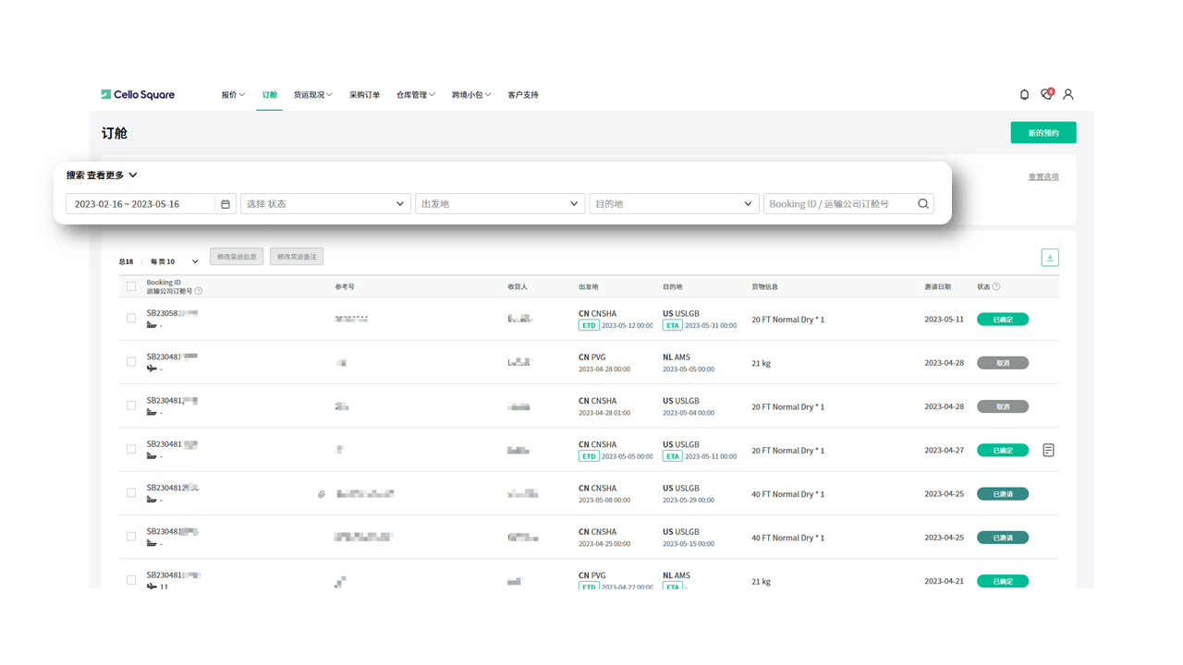Click the 新的预约 button
This screenshot has height=665, width=1183.
pyautogui.click(x=1043, y=133)
